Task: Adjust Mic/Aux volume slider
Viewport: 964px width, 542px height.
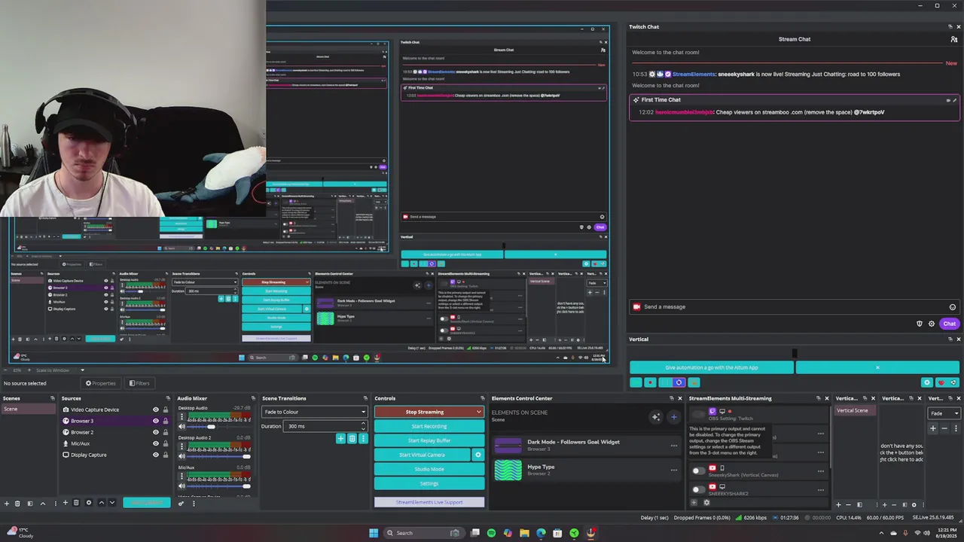Action: click(246, 486)
